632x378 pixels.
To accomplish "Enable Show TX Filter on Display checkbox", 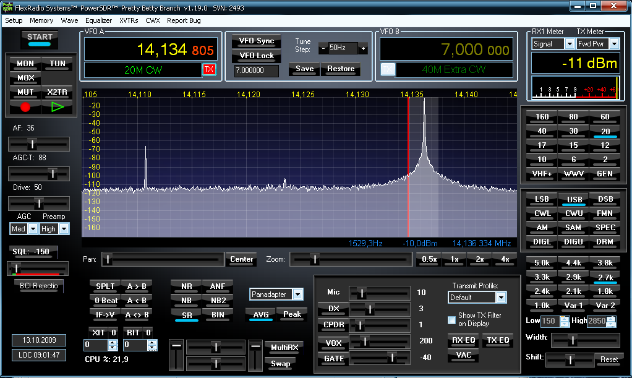I will click(451, 320).
